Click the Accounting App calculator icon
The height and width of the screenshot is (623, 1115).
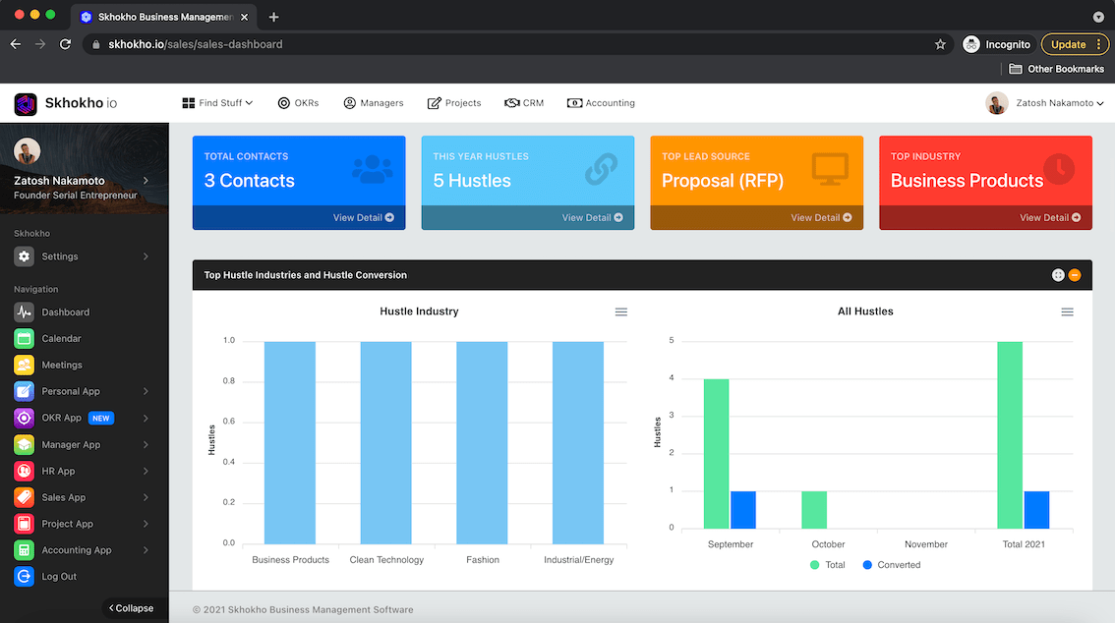(25, 550)
